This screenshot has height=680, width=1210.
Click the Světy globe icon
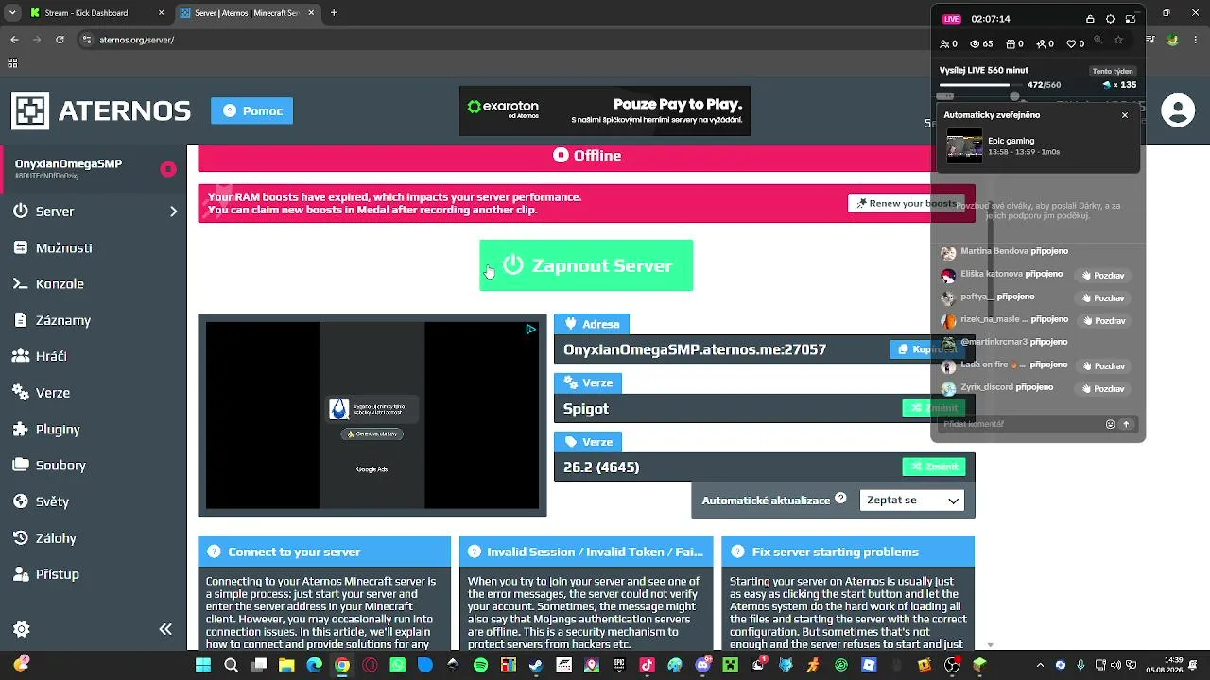[x=21, y=501]
